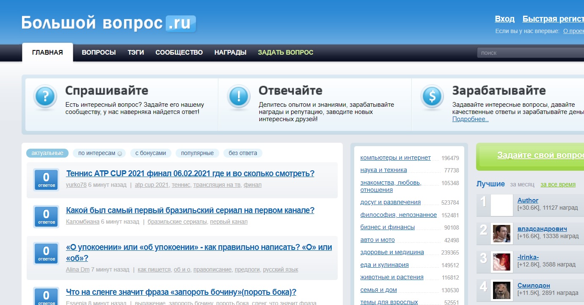Open владсандрович's avatar picture
Screen dimensions: 584x305
click(502, 234)
